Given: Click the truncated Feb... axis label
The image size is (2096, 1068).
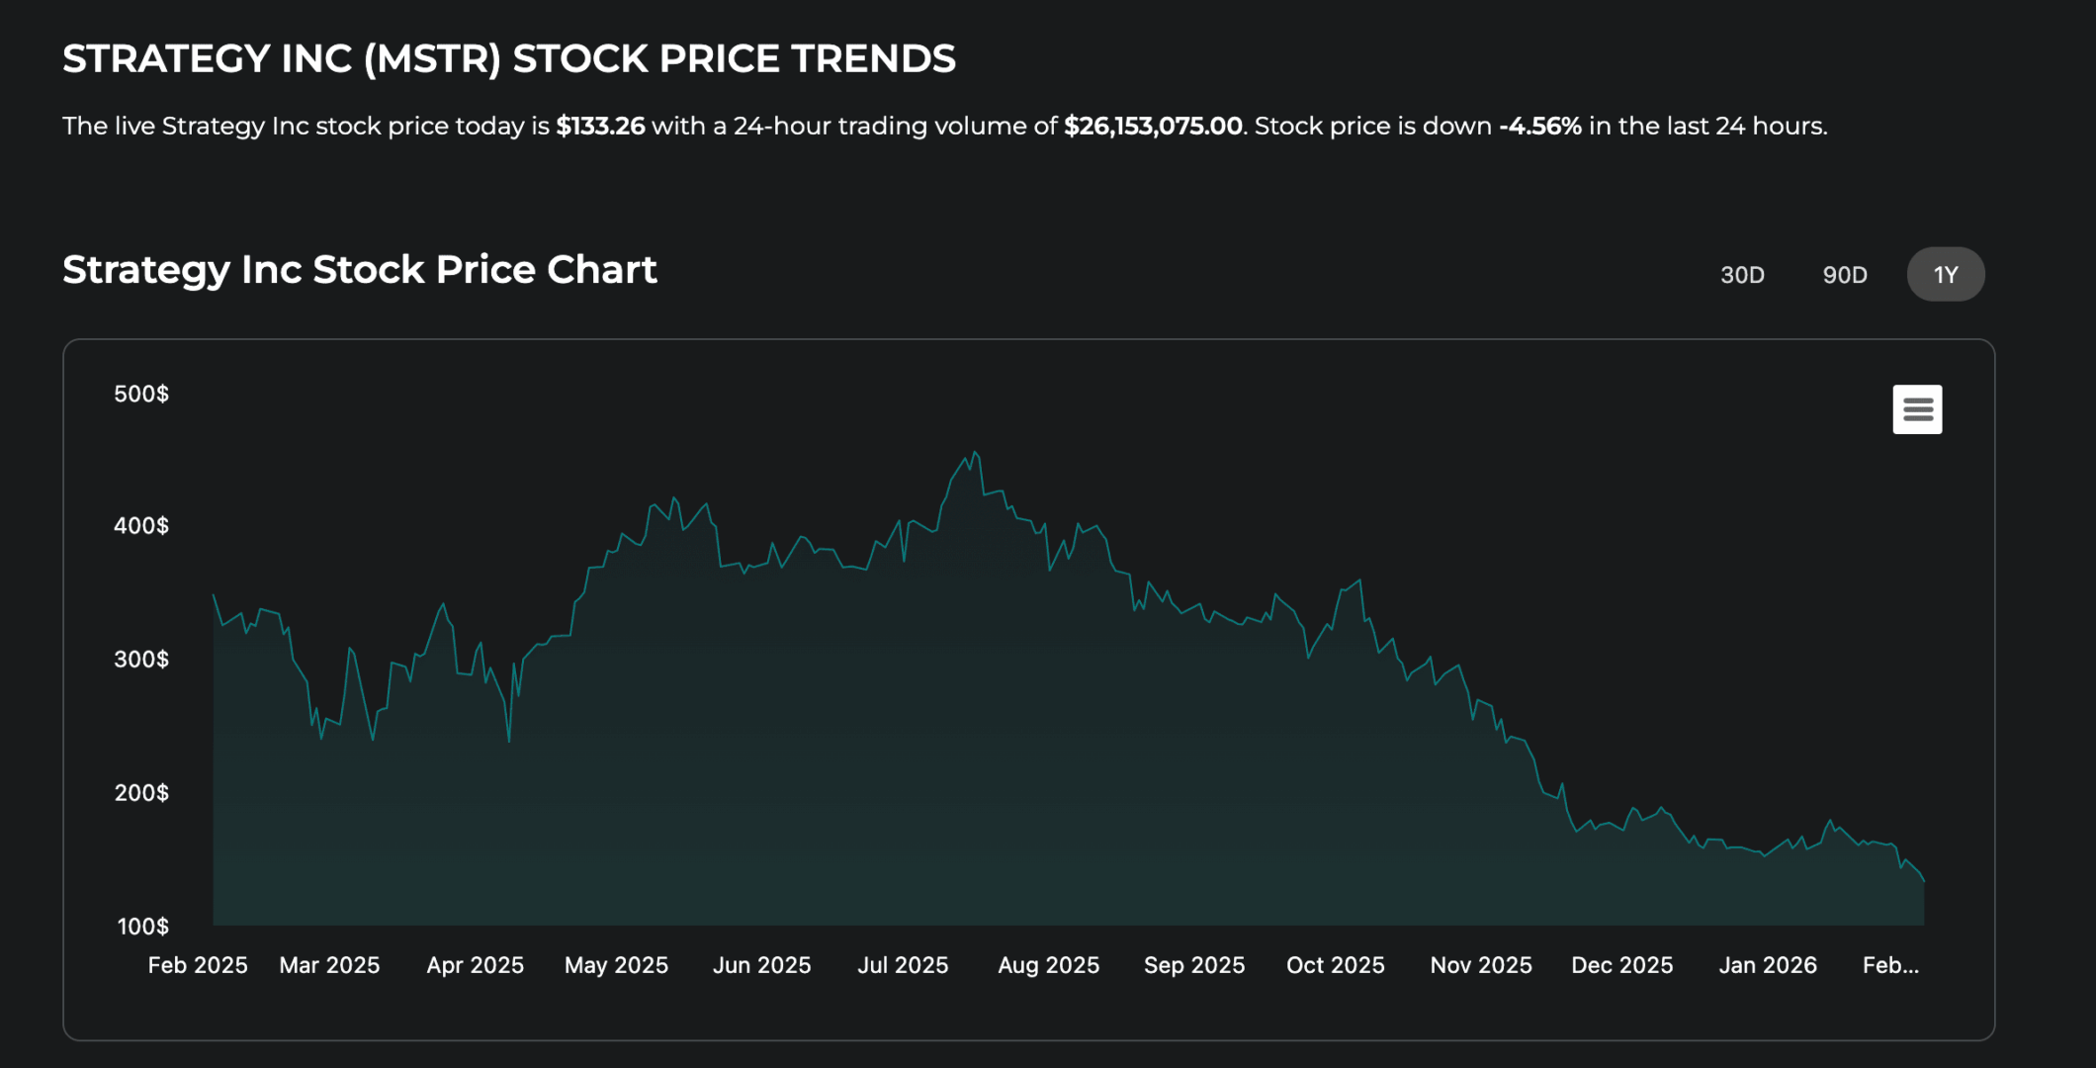Looking at the screenshot, I should coord(1890,965).
